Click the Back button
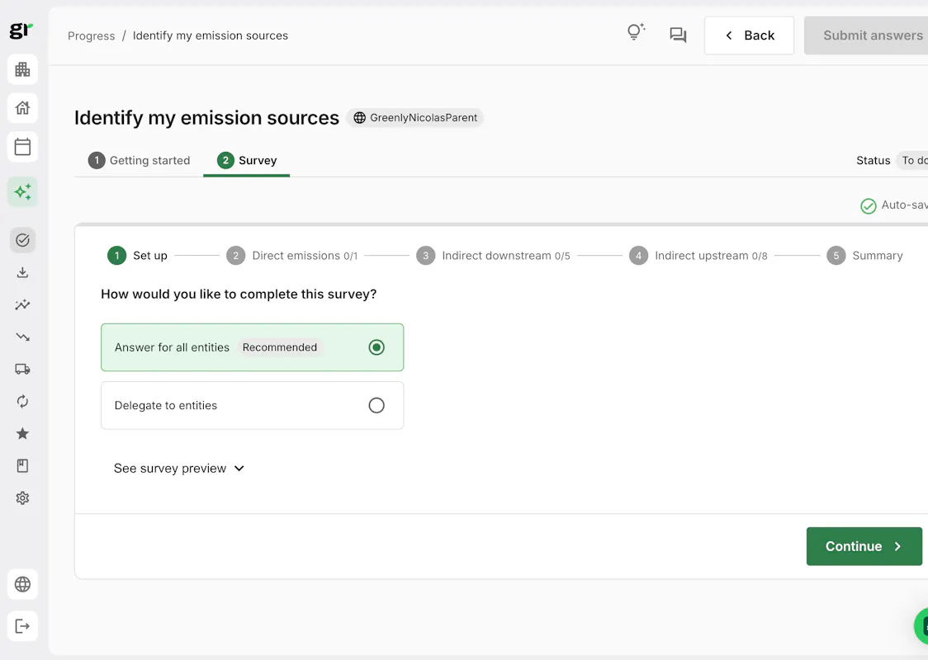 coord(750,35)
